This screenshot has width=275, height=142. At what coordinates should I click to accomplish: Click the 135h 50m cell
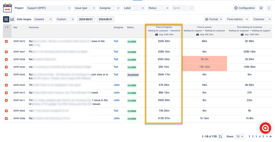[x=249, y=67]
